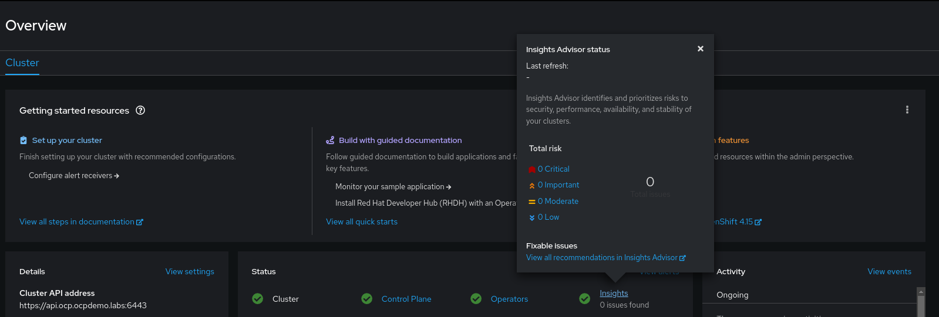This screenshot has width=939, height=317.
Task: Open View all steps in documentation
Action: click(80, 222)
